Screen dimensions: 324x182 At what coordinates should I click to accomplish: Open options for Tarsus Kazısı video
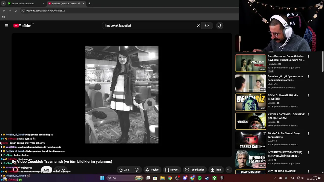coord(308,134)
